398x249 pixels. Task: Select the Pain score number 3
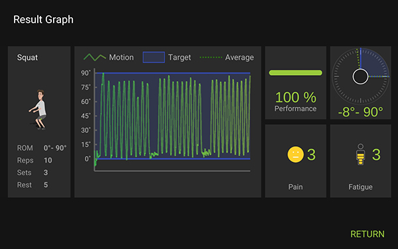(x=311, y=155)
